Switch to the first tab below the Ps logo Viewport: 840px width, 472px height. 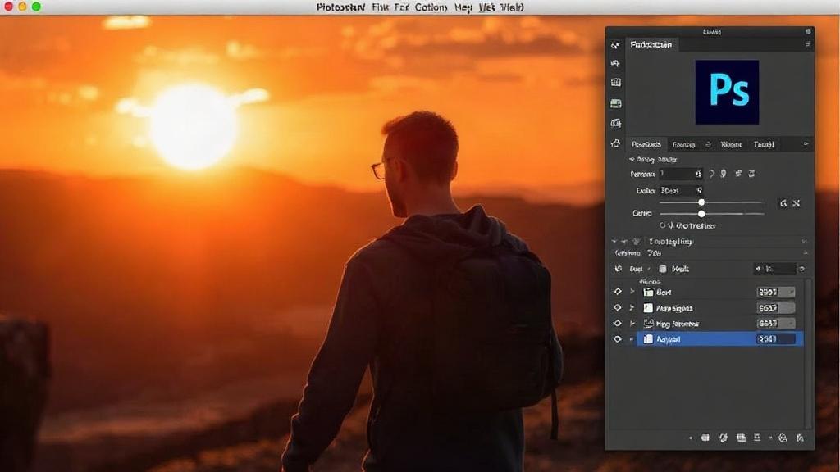pyautogui.click(x=646, y=144)
